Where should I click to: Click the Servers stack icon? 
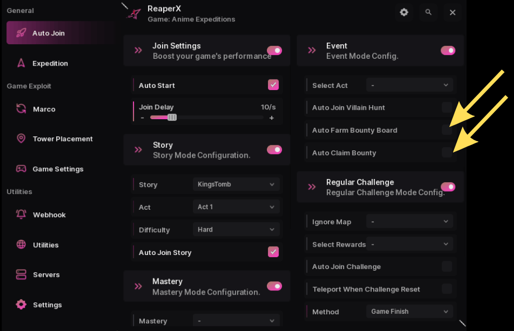coord(21,274)
